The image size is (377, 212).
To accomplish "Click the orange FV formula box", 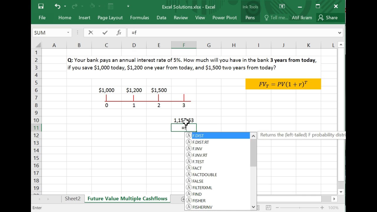I will (x=283, y=84).
